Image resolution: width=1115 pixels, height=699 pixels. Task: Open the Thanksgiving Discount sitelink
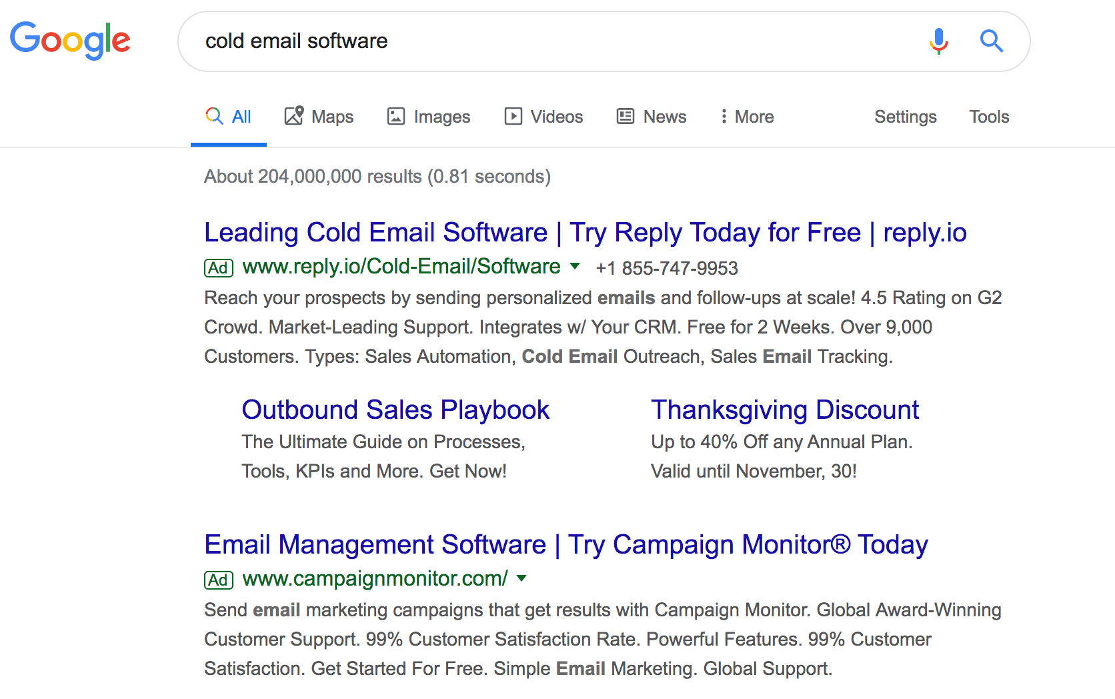pyautogui.click(x=785, y=410)
